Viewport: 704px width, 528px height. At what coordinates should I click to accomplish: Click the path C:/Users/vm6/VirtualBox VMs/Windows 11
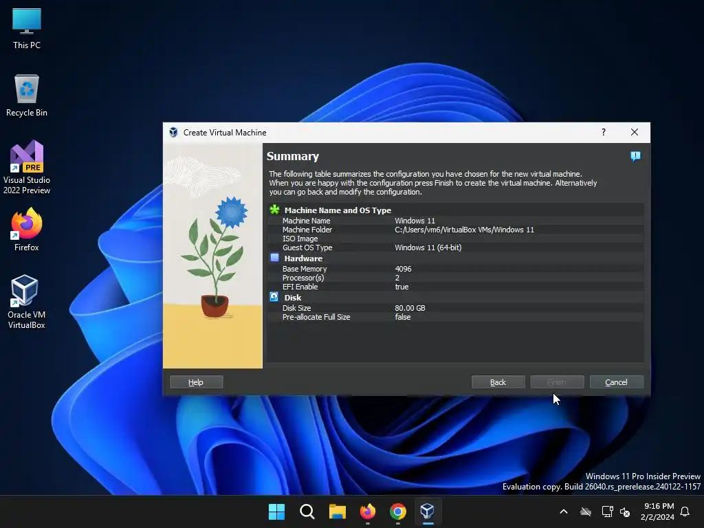coord(464,230)
